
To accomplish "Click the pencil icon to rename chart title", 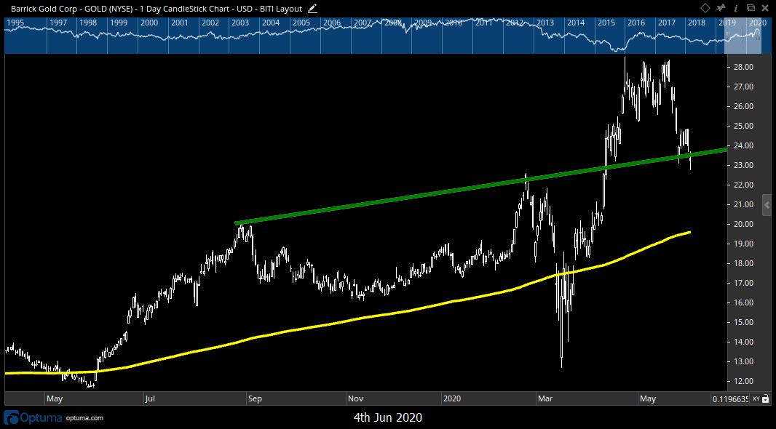I will click(312, 9).
